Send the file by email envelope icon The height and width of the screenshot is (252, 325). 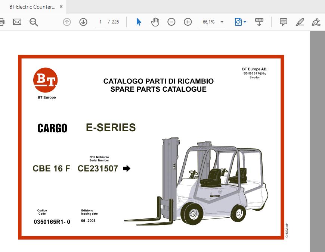coord(17,22)
